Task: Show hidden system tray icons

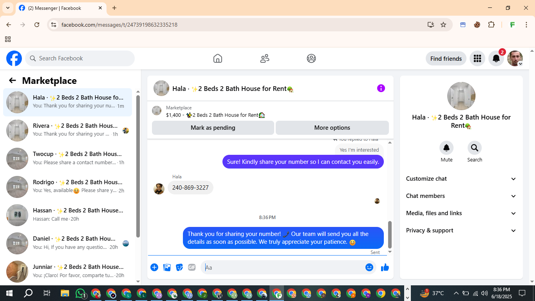Action: pyautogui.click(x=456, y=293)
